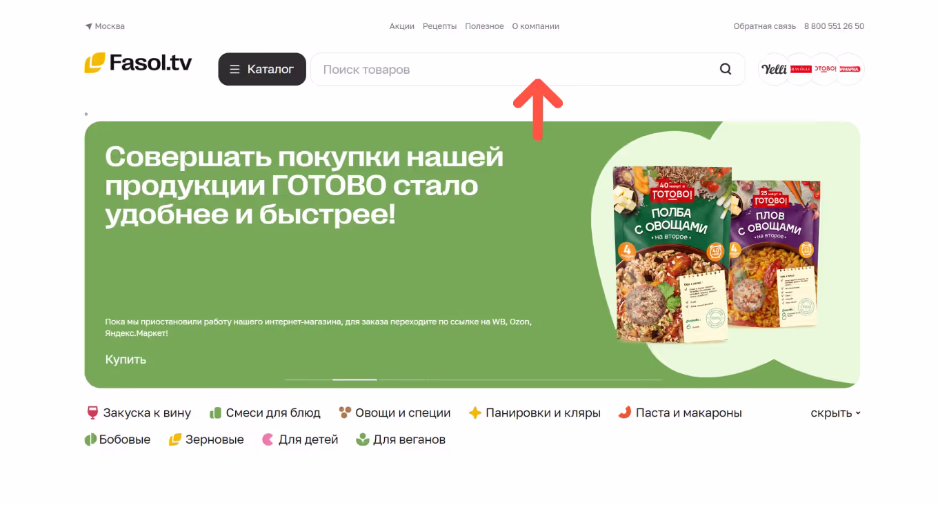This screenshot has width=938, height=505.
Task: Collapse categories with скрыть chevron
Action: (x=836, y=413)
